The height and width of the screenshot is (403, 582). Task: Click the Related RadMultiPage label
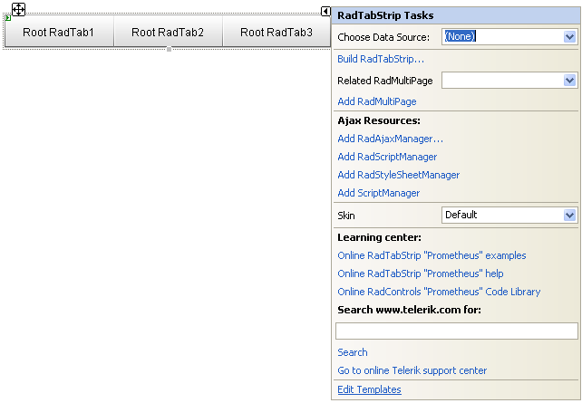pyautogui.click(x=385, y=81)
